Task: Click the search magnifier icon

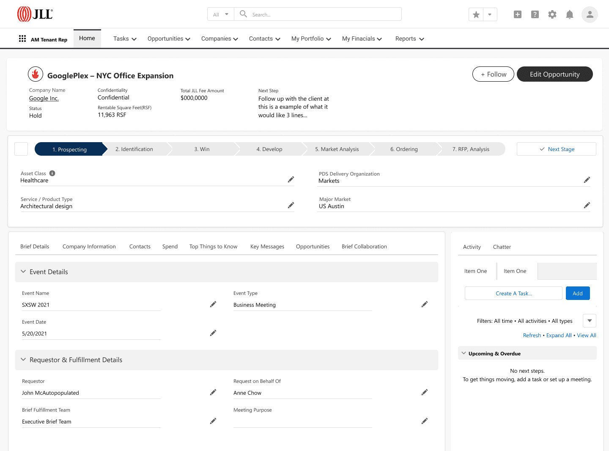Action: [x=243, y=14]
